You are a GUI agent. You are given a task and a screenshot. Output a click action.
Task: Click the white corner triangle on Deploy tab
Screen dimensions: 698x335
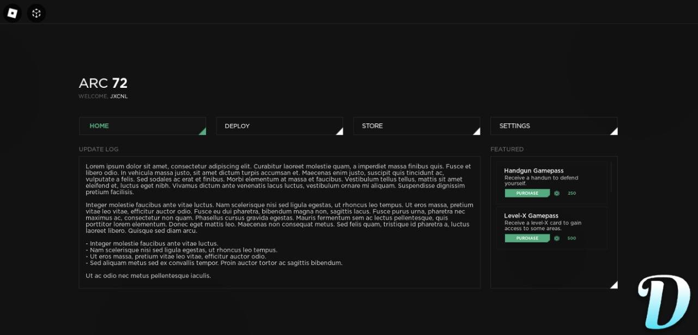[340, 131]
